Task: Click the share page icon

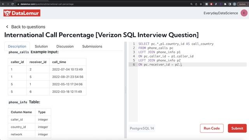Action: pyautogui.click(x=196, y=4)
